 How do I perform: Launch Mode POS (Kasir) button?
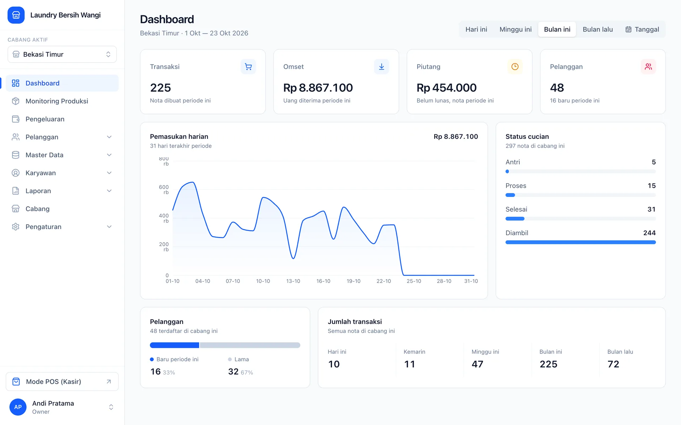62,381
